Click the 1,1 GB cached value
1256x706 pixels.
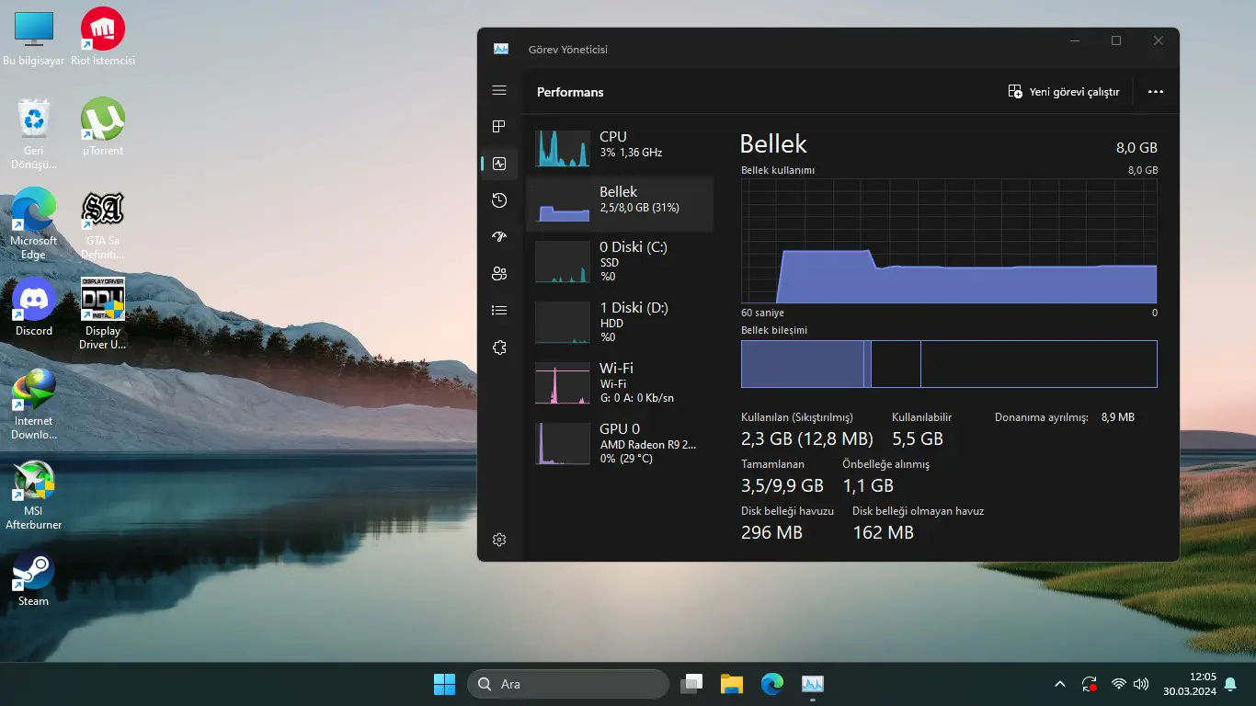868,485
